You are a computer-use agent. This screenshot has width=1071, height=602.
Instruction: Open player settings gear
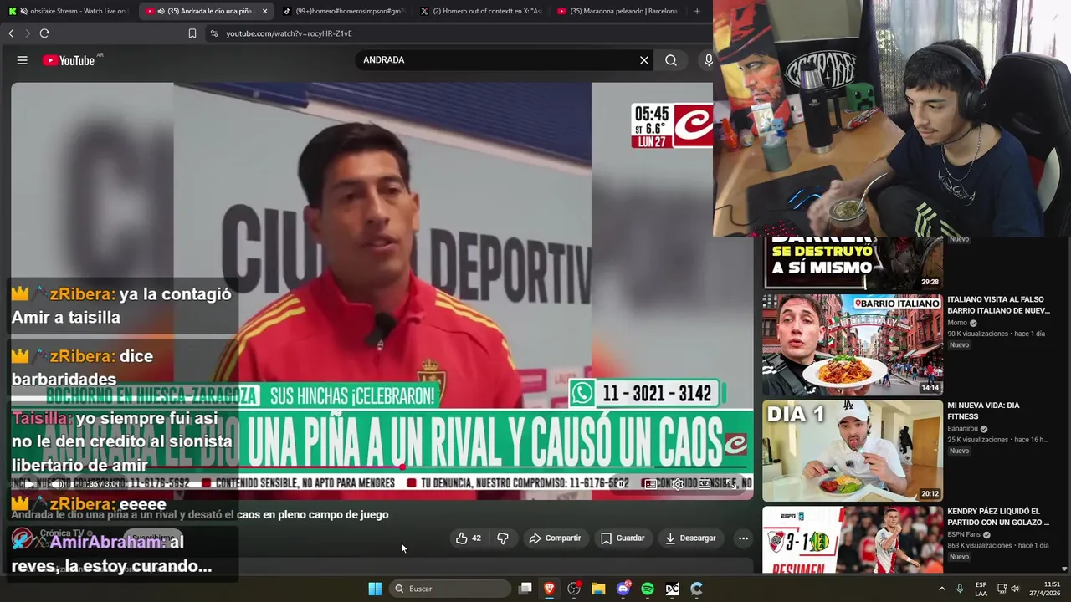[677, 484]
